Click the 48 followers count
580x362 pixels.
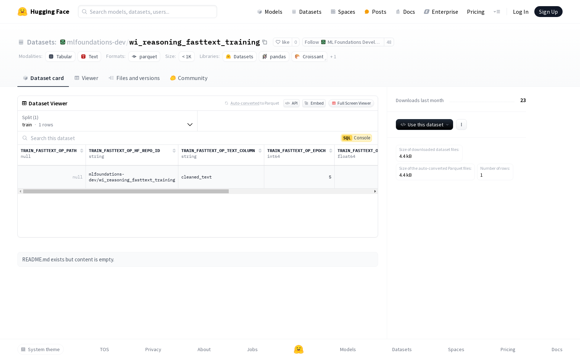click(x=389, y=42)
